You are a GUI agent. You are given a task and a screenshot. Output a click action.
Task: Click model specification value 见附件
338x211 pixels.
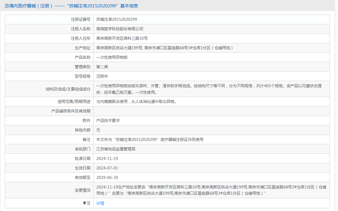[102, 76]
